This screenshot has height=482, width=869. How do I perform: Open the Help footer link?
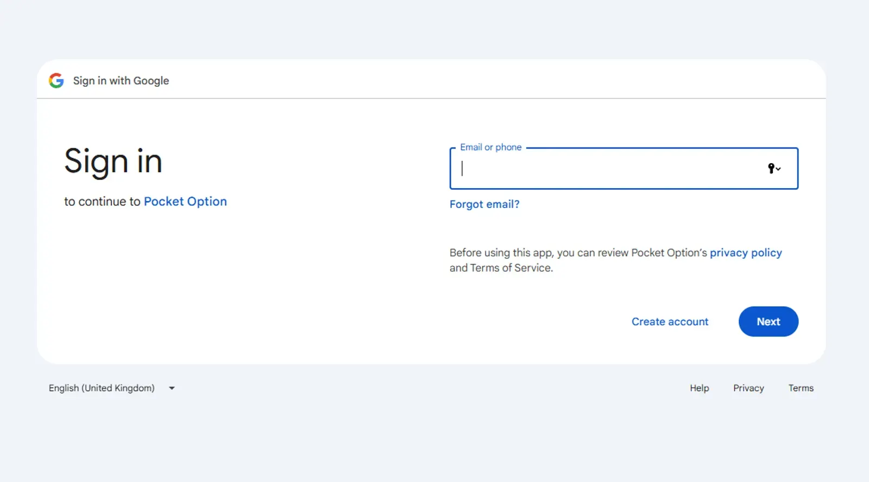pyautogui.click(x=699, y=388)
